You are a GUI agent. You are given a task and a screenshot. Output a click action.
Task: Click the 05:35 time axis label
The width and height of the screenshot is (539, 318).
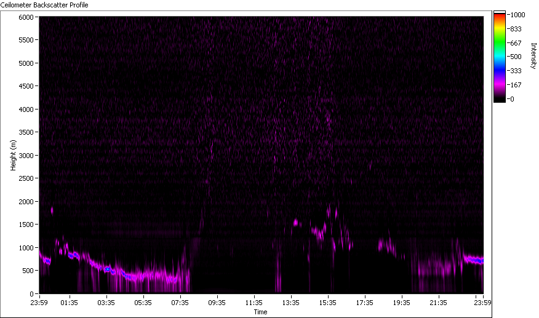[143, 303]
